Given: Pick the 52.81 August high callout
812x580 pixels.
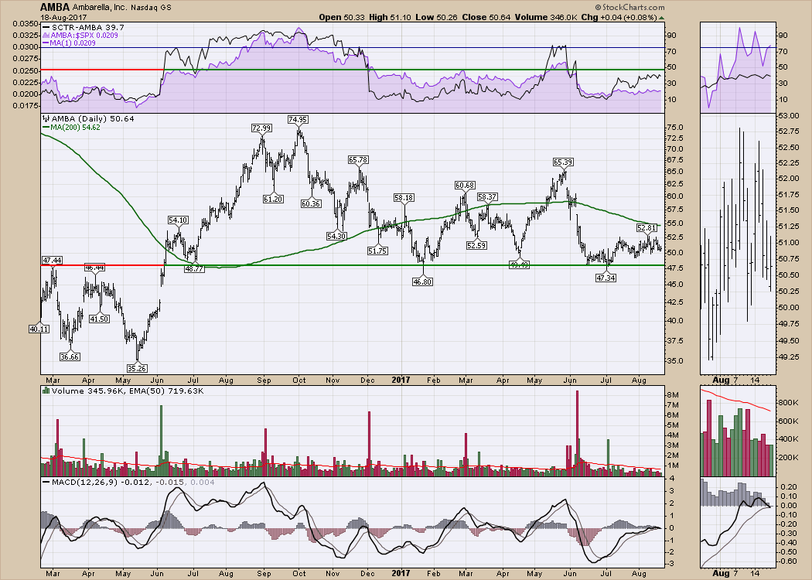Looking at the screenshot, I should [646, 228].
